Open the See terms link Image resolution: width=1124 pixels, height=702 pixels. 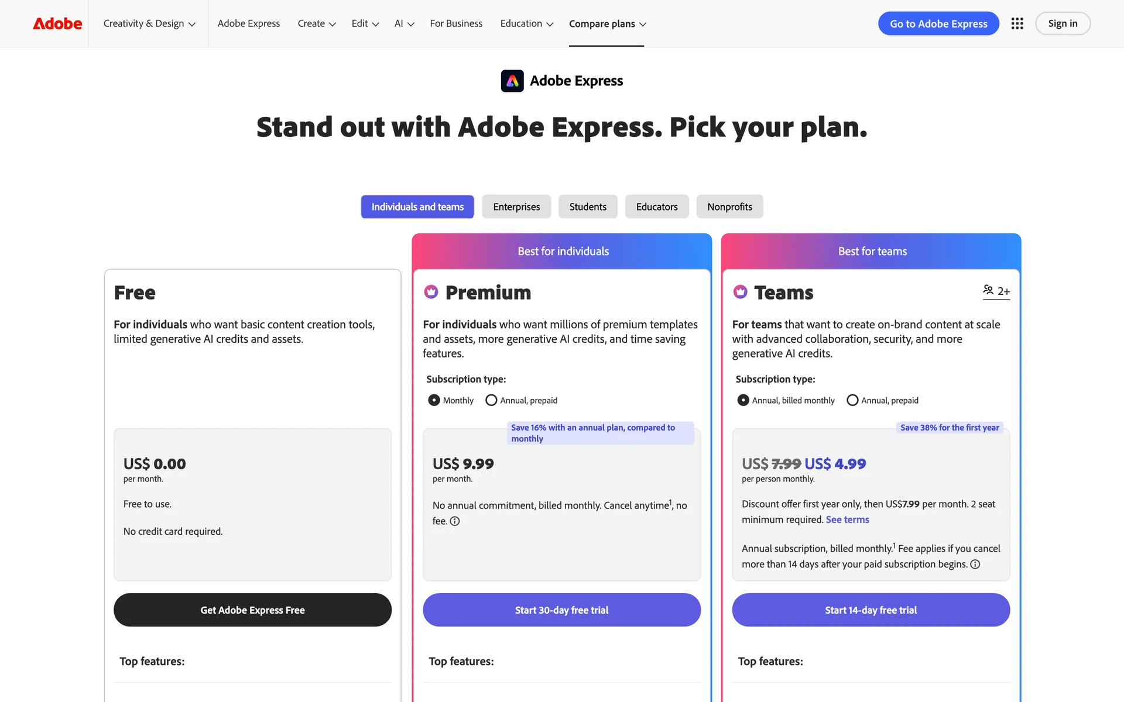coord(847,519)
